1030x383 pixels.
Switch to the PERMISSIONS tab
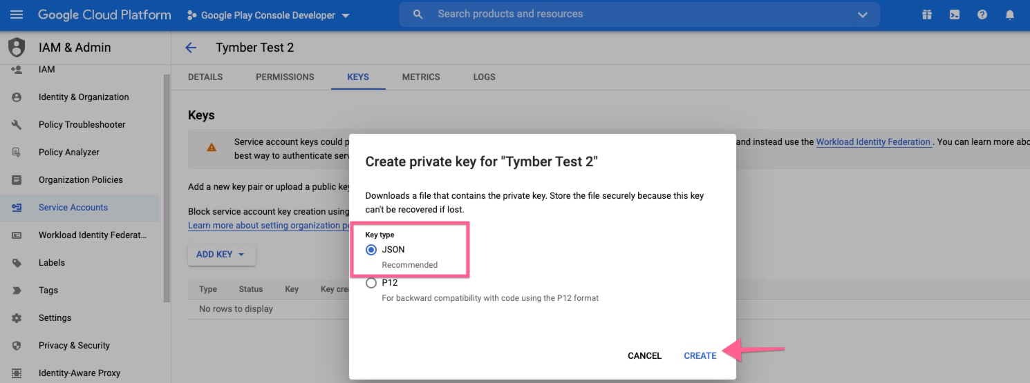285,77
